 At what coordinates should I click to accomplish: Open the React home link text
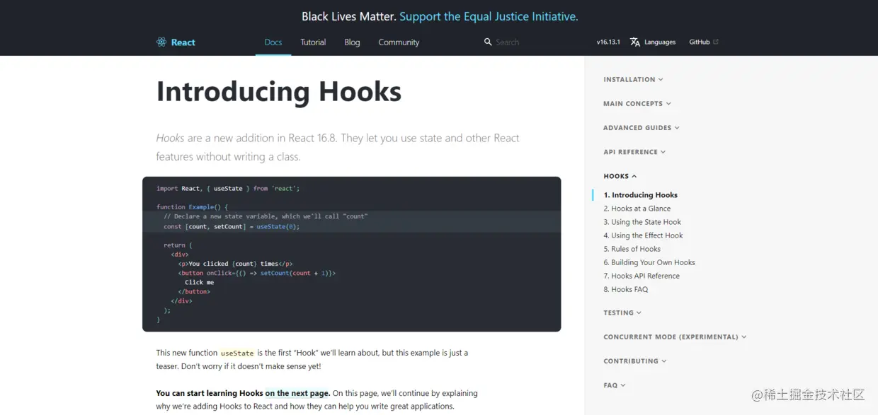[x=183, y=42]
